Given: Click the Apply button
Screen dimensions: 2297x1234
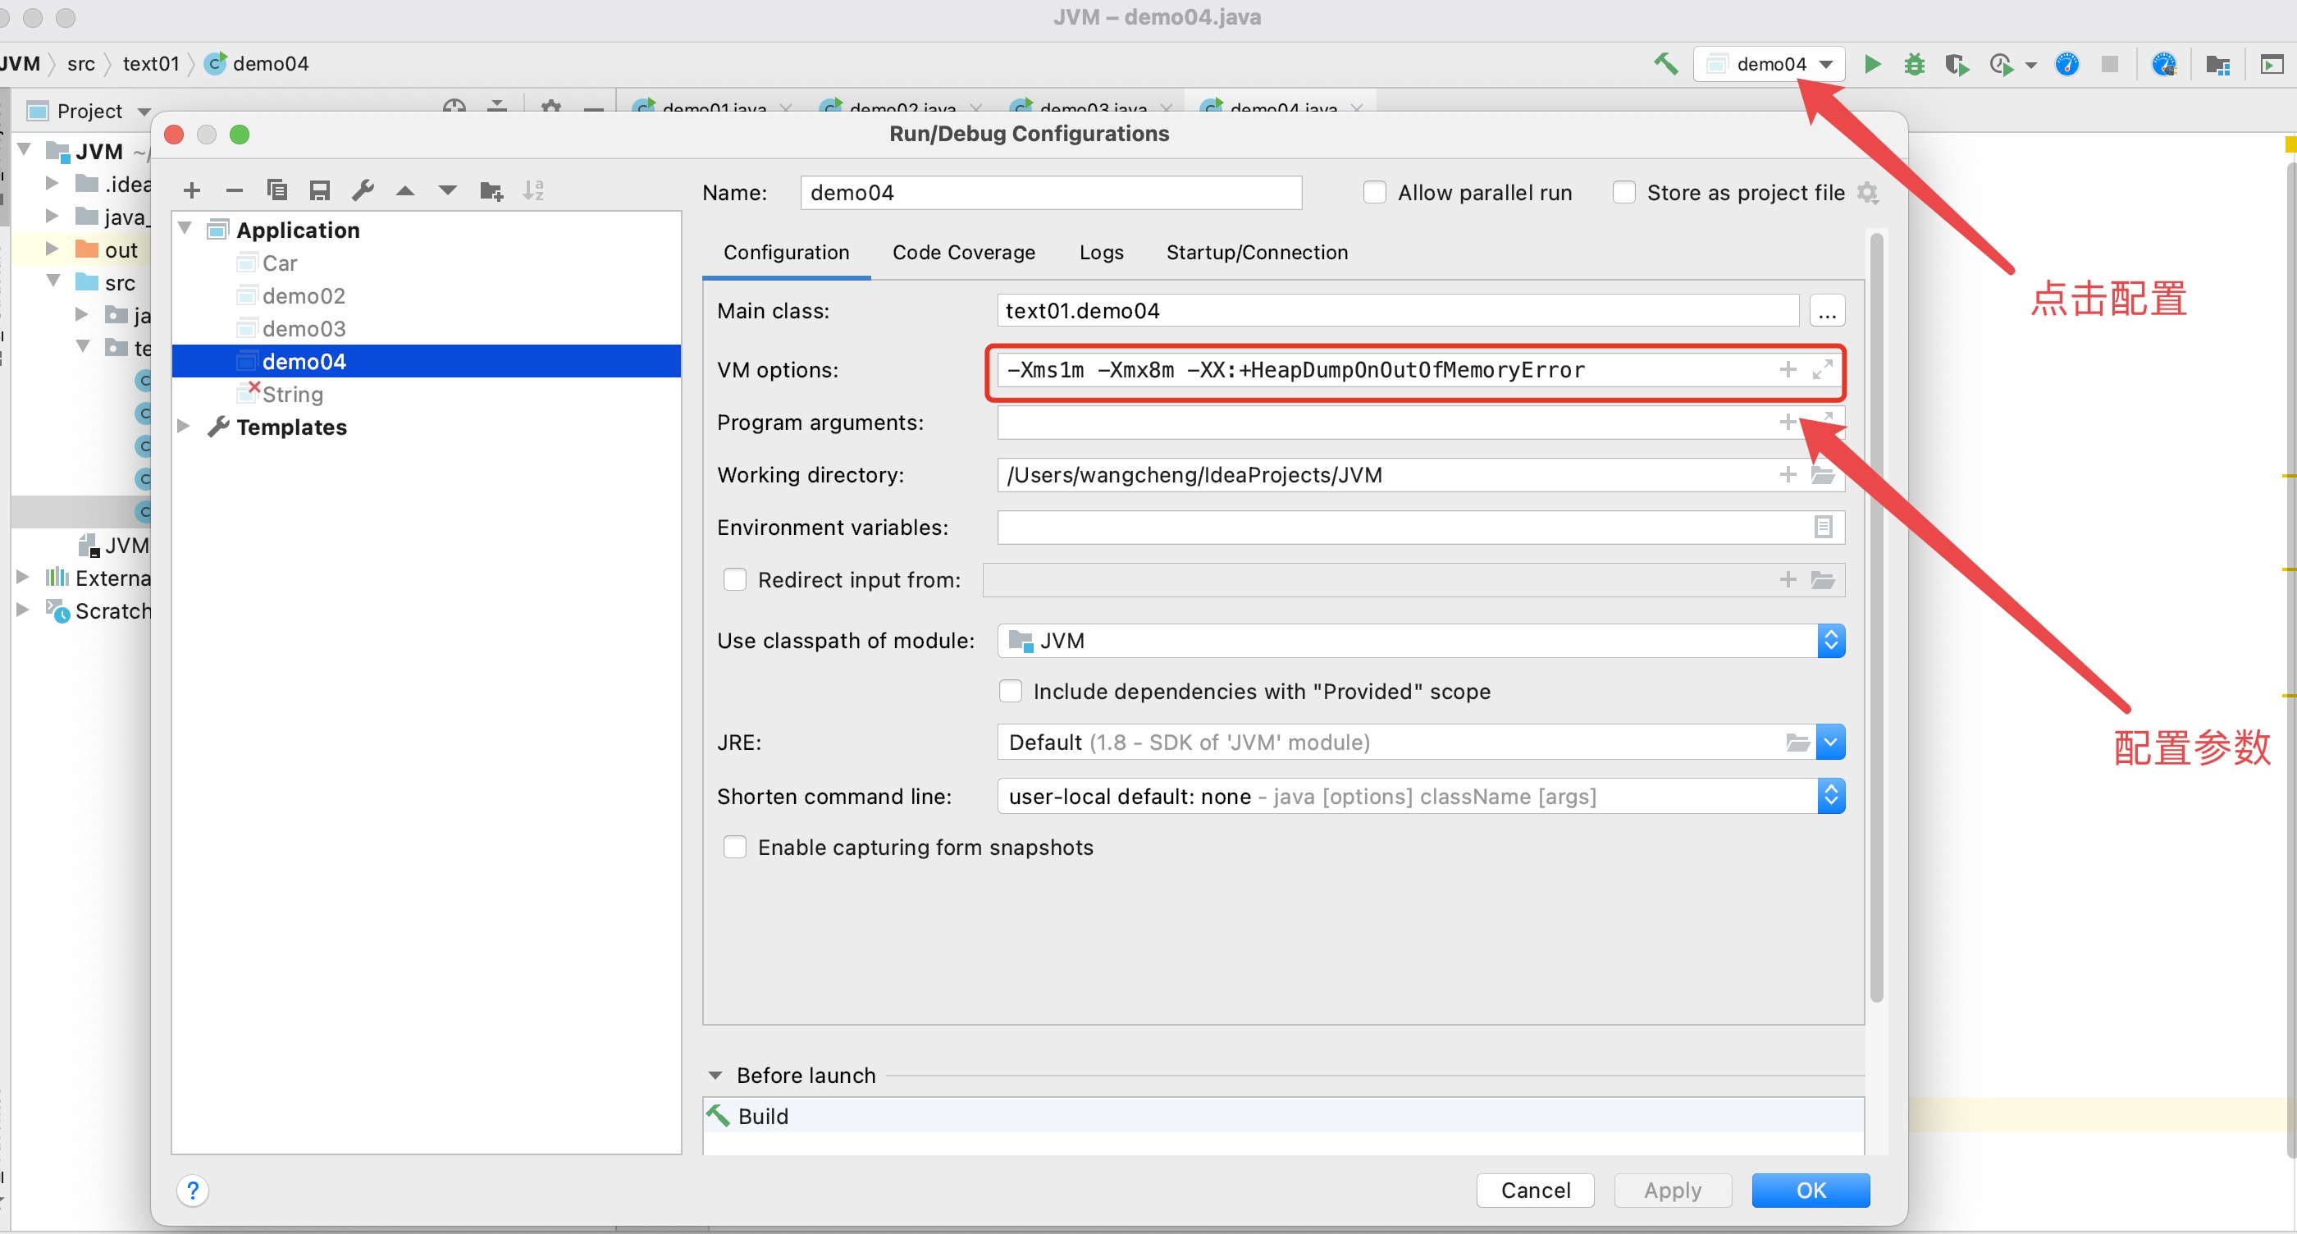Looking at the screenshot, I should point(1673,1191).
